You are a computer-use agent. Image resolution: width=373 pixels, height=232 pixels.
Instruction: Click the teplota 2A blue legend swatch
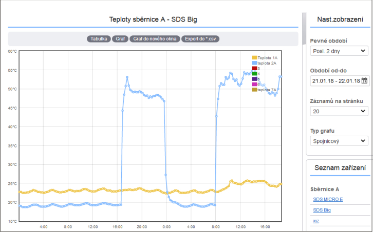click(x=254, y=63)
